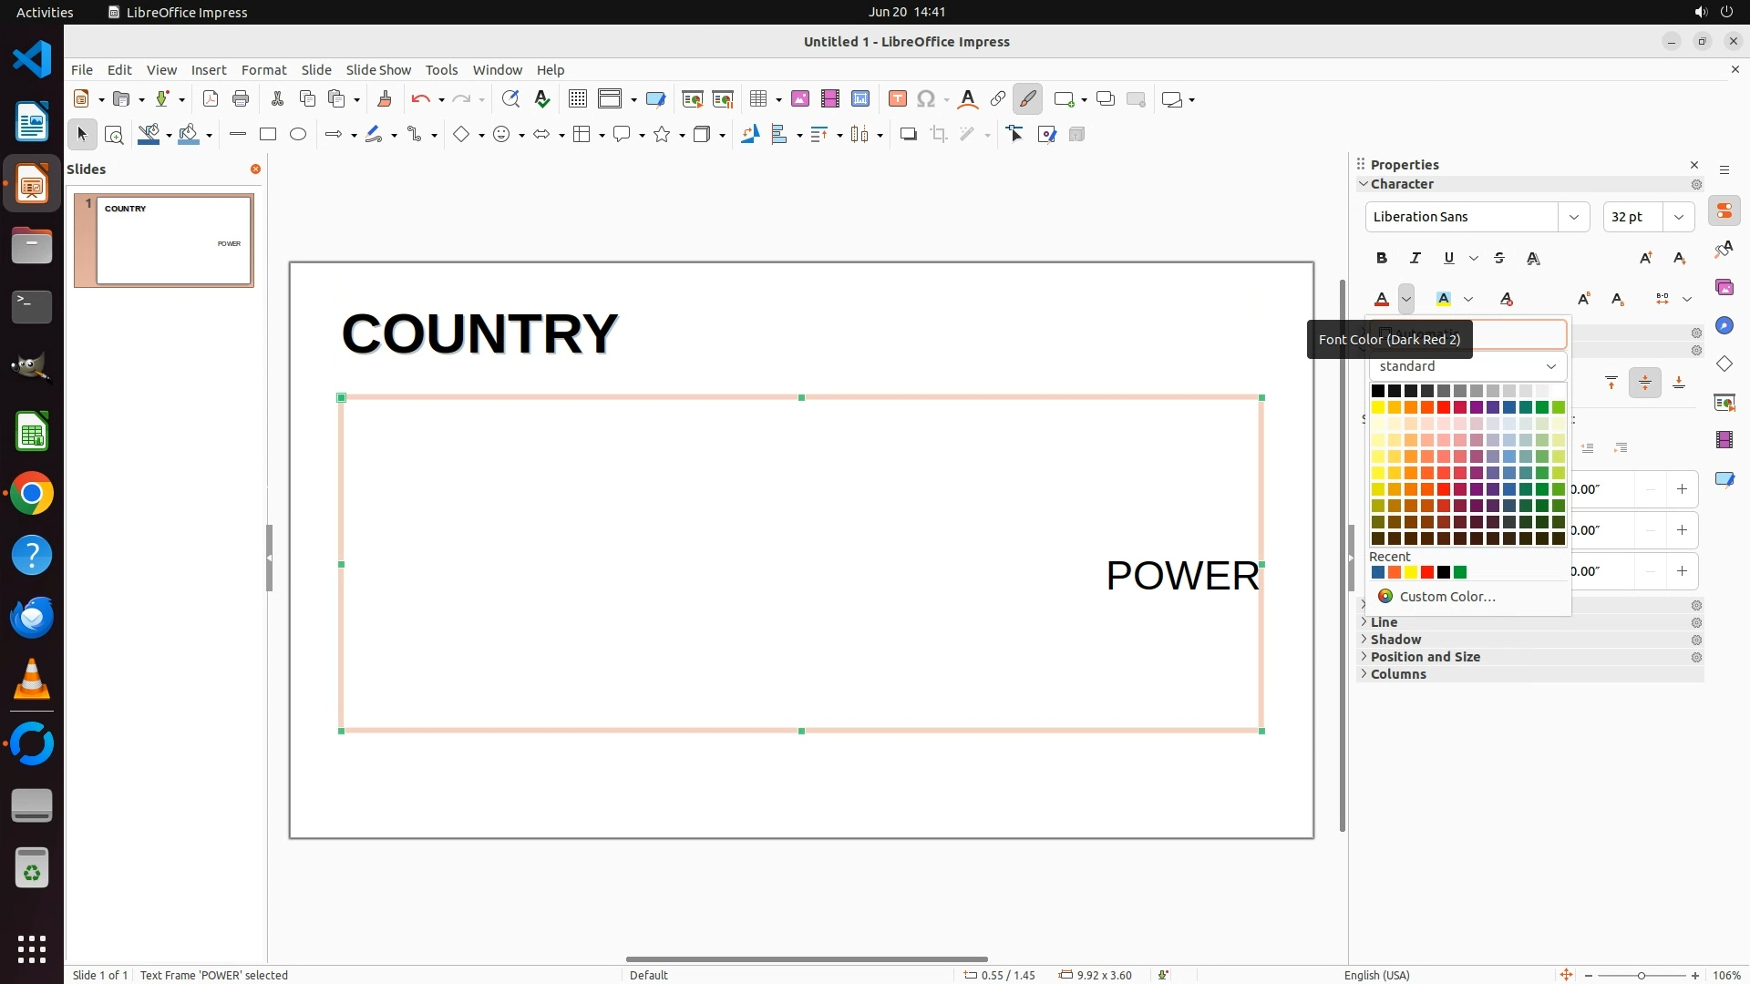Open the Gallery sidebar deck icon

(x=1724, y=287)
